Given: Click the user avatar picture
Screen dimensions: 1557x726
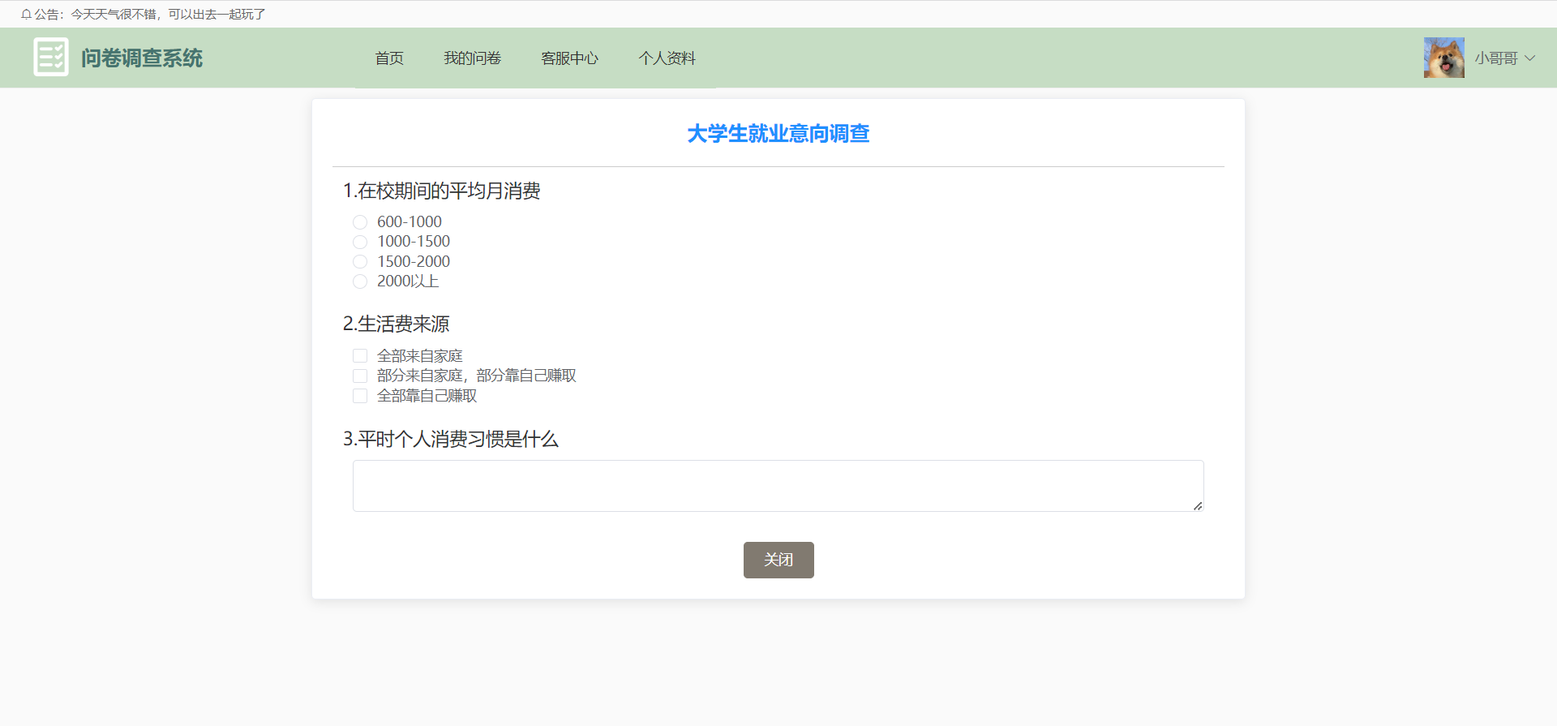Looking at the screenshot, I should [x=1443, y=58].
